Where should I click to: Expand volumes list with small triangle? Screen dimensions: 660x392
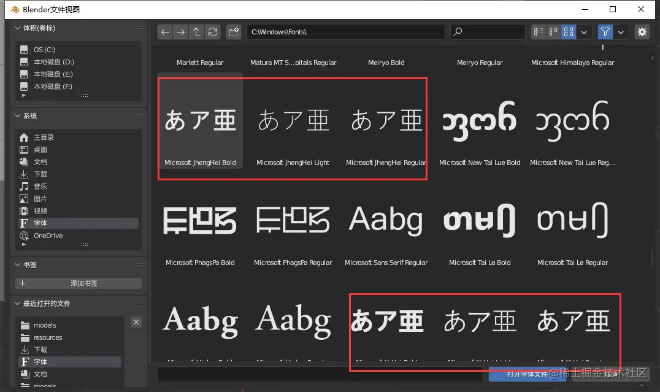(23, 95)
